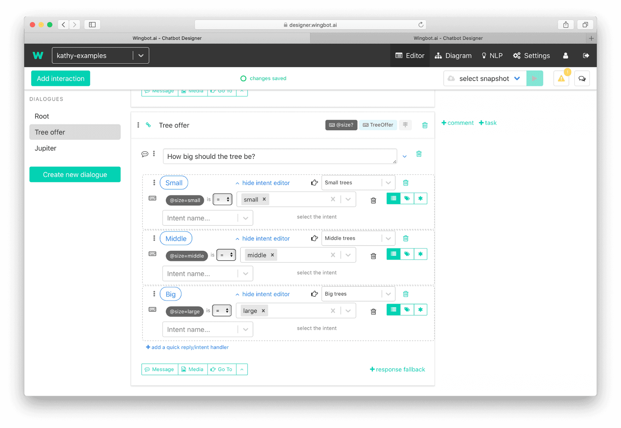This screenshot has width=621, height=428.
Task: Delete the Tree offer interaction via trash icon
Action: pos(425,125)
